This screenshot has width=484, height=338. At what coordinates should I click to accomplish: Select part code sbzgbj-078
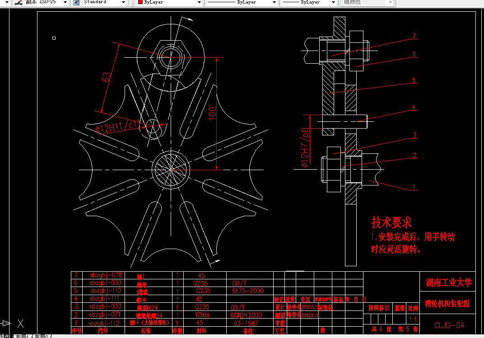[x=106, y=275]
